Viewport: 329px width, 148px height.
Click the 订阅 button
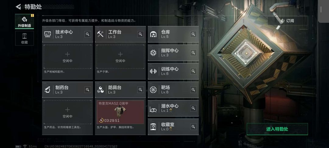[288, 21]
